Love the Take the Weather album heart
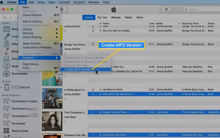This screenshot has width=220, height=138. point(65,76)
